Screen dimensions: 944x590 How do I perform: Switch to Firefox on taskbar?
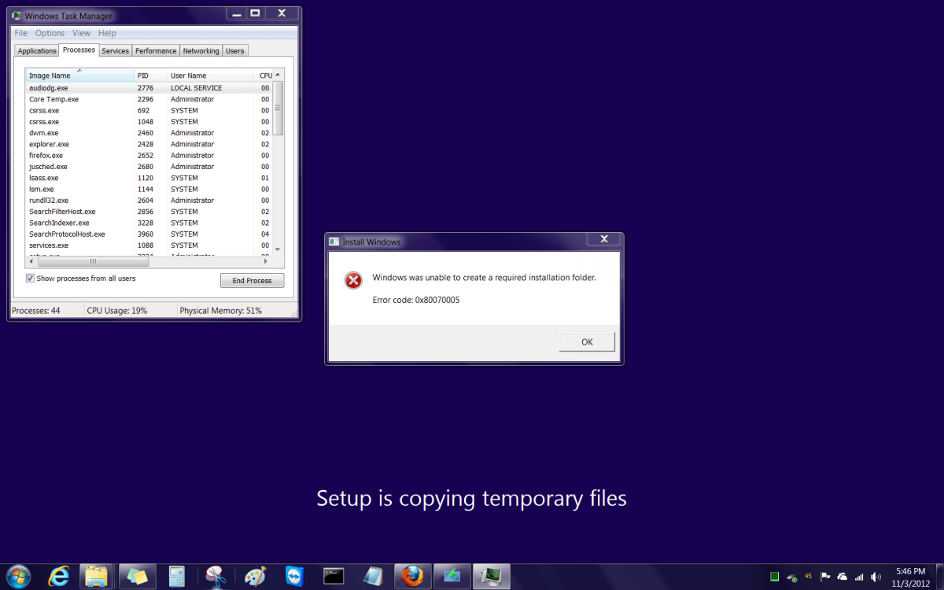pos(412,576)
